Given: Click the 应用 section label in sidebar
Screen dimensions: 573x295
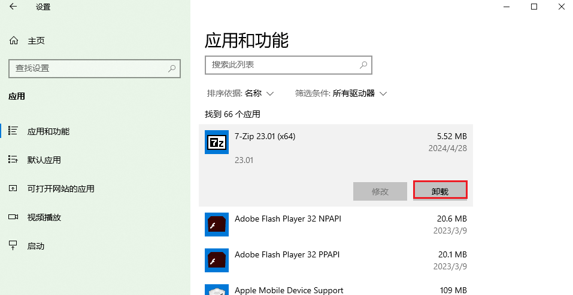Looking at the screenshot, I should [17, 96].
